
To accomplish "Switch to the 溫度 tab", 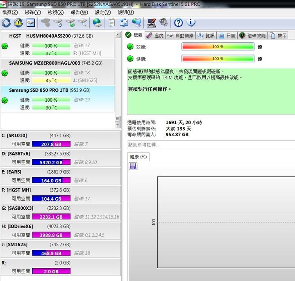I will click(155, 35).
